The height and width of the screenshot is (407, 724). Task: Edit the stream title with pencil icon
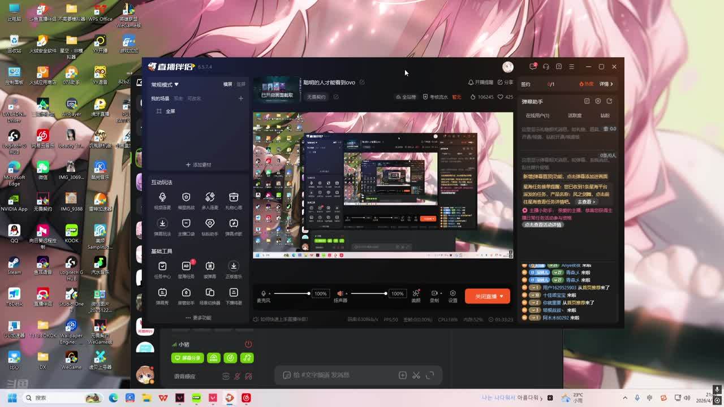point(362,83)
